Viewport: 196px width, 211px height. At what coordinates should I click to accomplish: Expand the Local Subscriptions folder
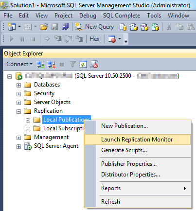click(28, 129)
